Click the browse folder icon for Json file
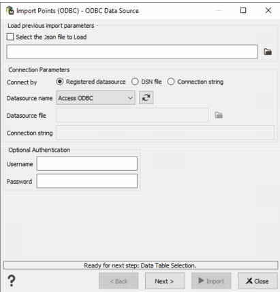Screen dimensions: 280x292 (x=268, y=52)
